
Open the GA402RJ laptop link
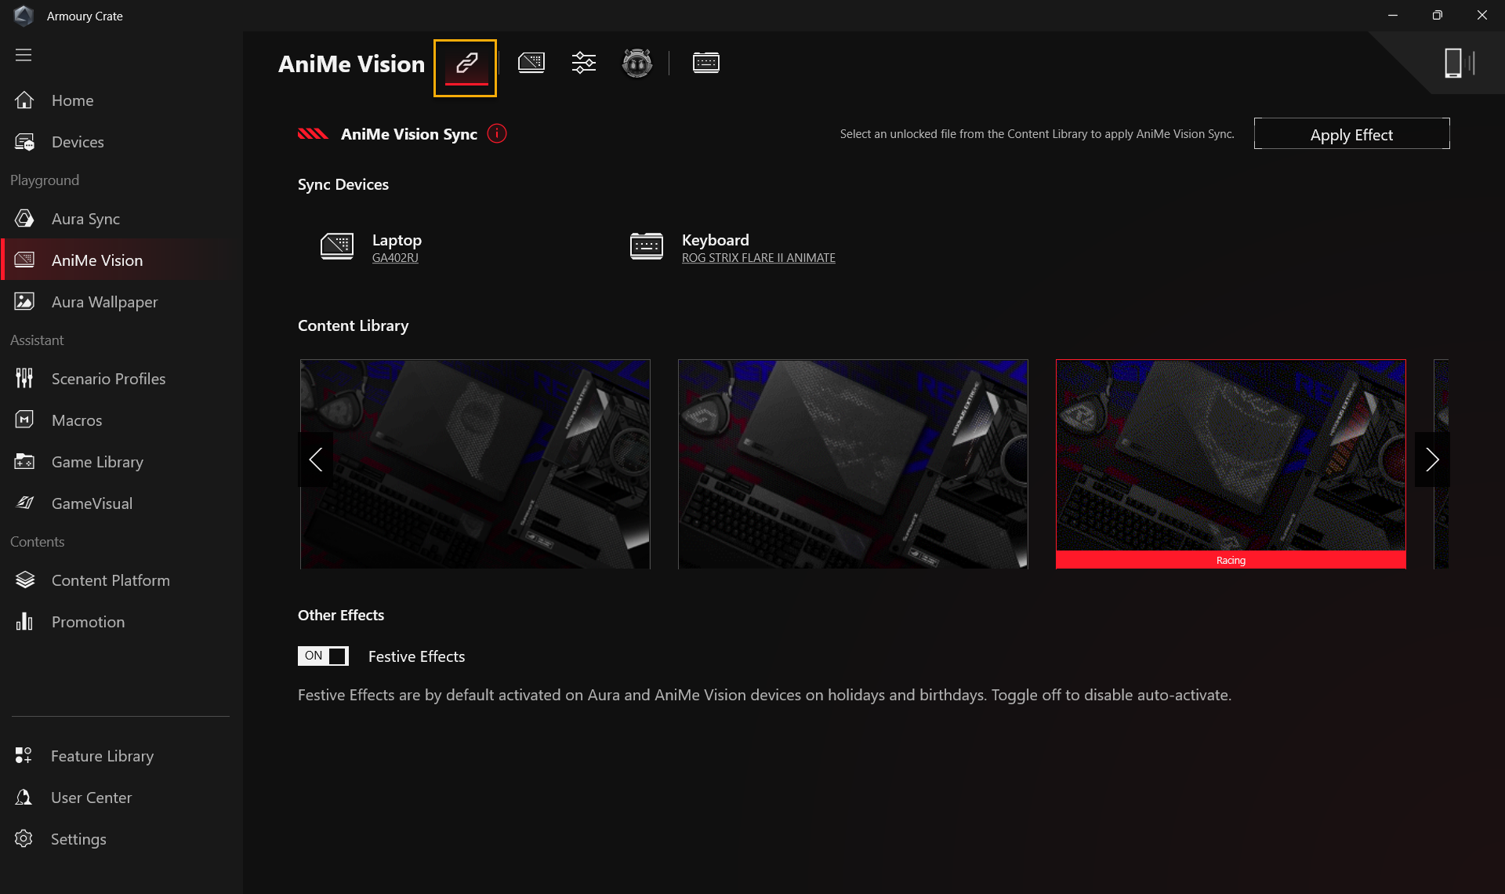click(x=395, y=258)
